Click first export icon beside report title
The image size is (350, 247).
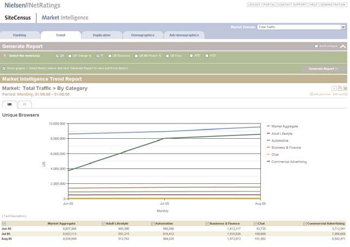click(334, 88)
